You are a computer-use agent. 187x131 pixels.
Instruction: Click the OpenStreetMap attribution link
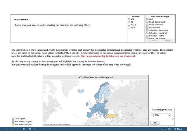(x=63, y=124)
